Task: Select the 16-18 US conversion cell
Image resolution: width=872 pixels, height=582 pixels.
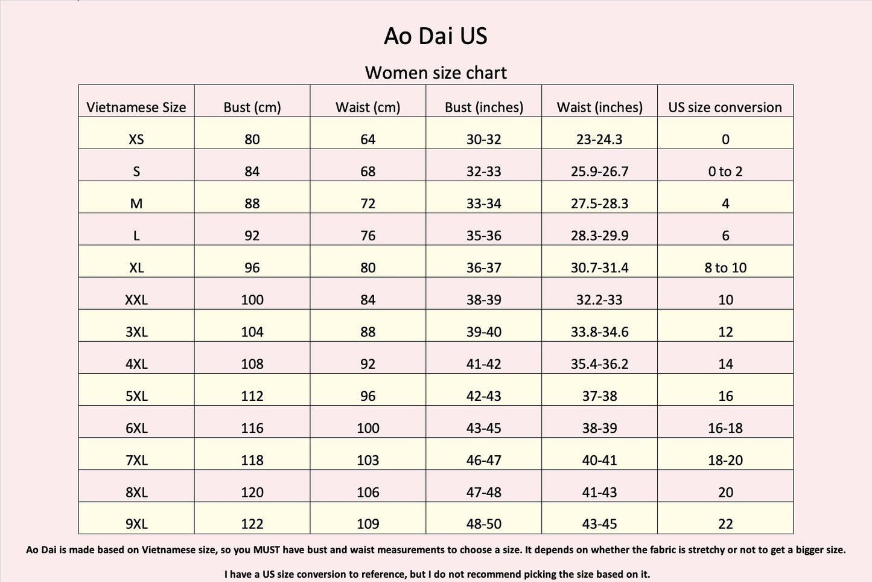Action: [x=725, y=428]
